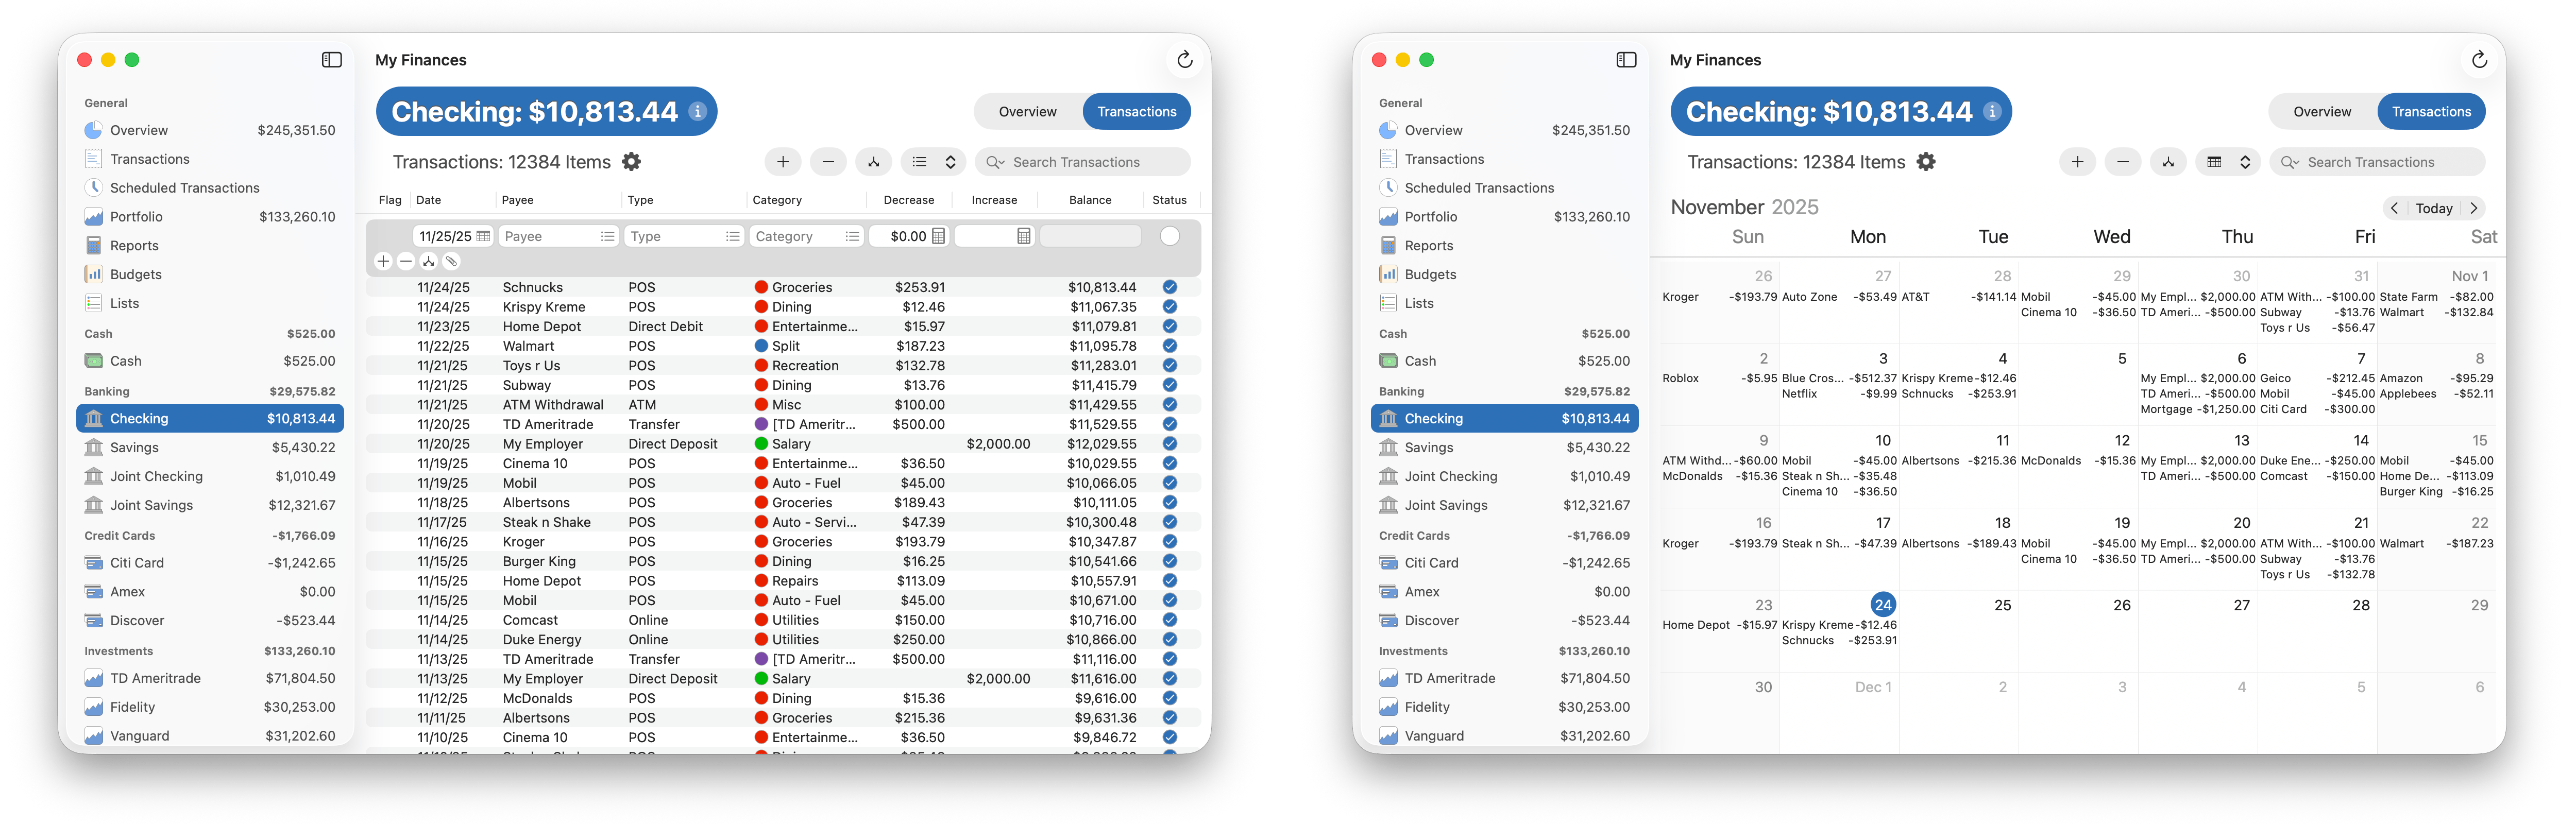Click the calendar icon beside the 11/25/25 date
Image resolution: width=2576 pixels, height=824 pixels.
pyautogui.click(x=484, y=236)
